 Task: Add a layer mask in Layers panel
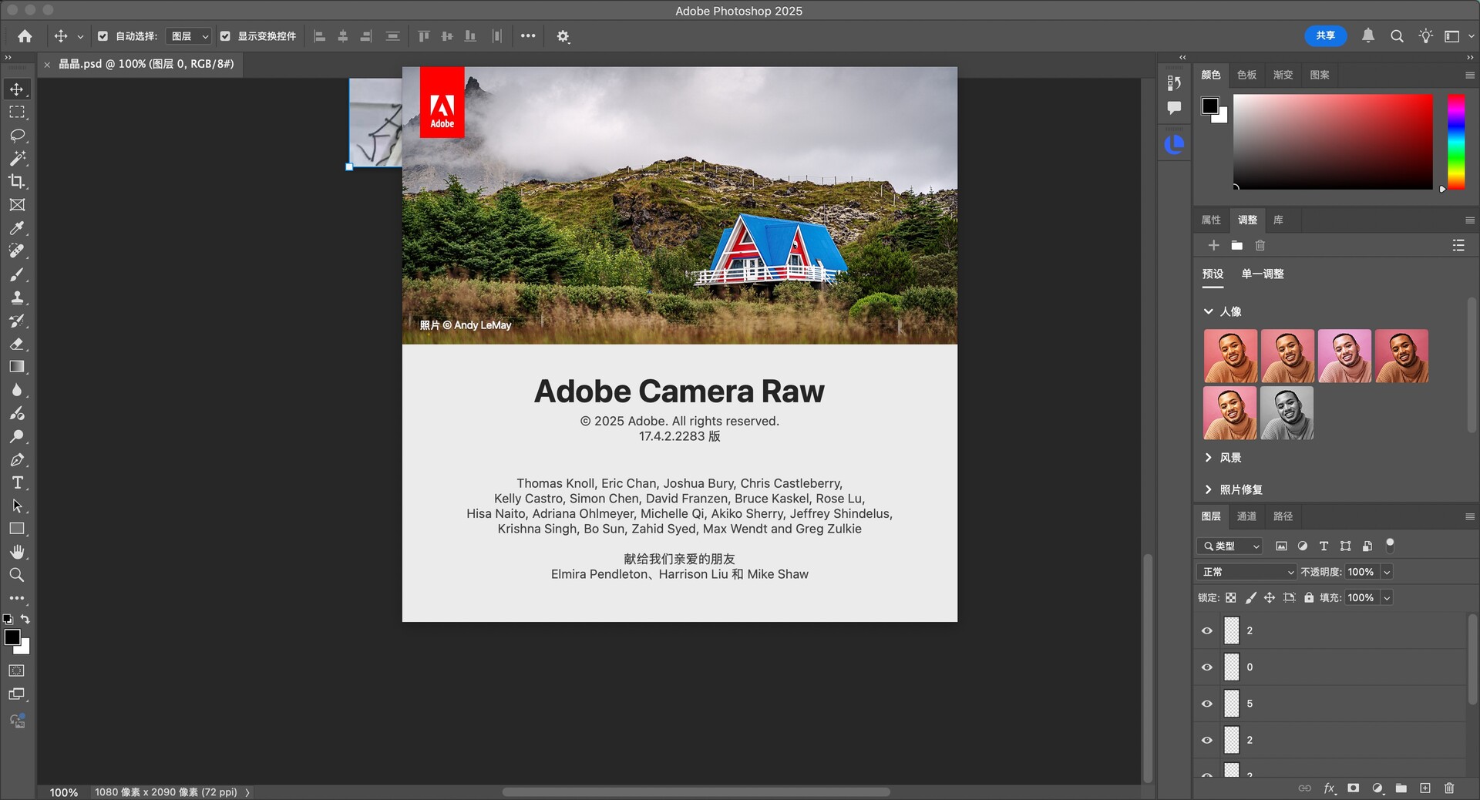1353,788
